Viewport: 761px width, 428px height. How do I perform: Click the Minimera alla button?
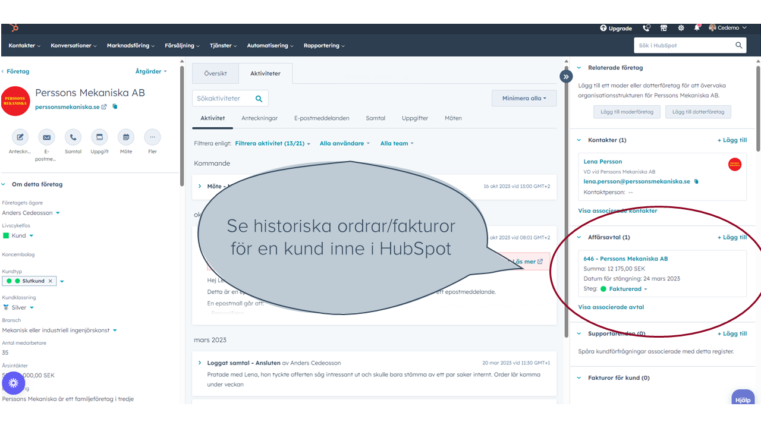click(524, 99)
